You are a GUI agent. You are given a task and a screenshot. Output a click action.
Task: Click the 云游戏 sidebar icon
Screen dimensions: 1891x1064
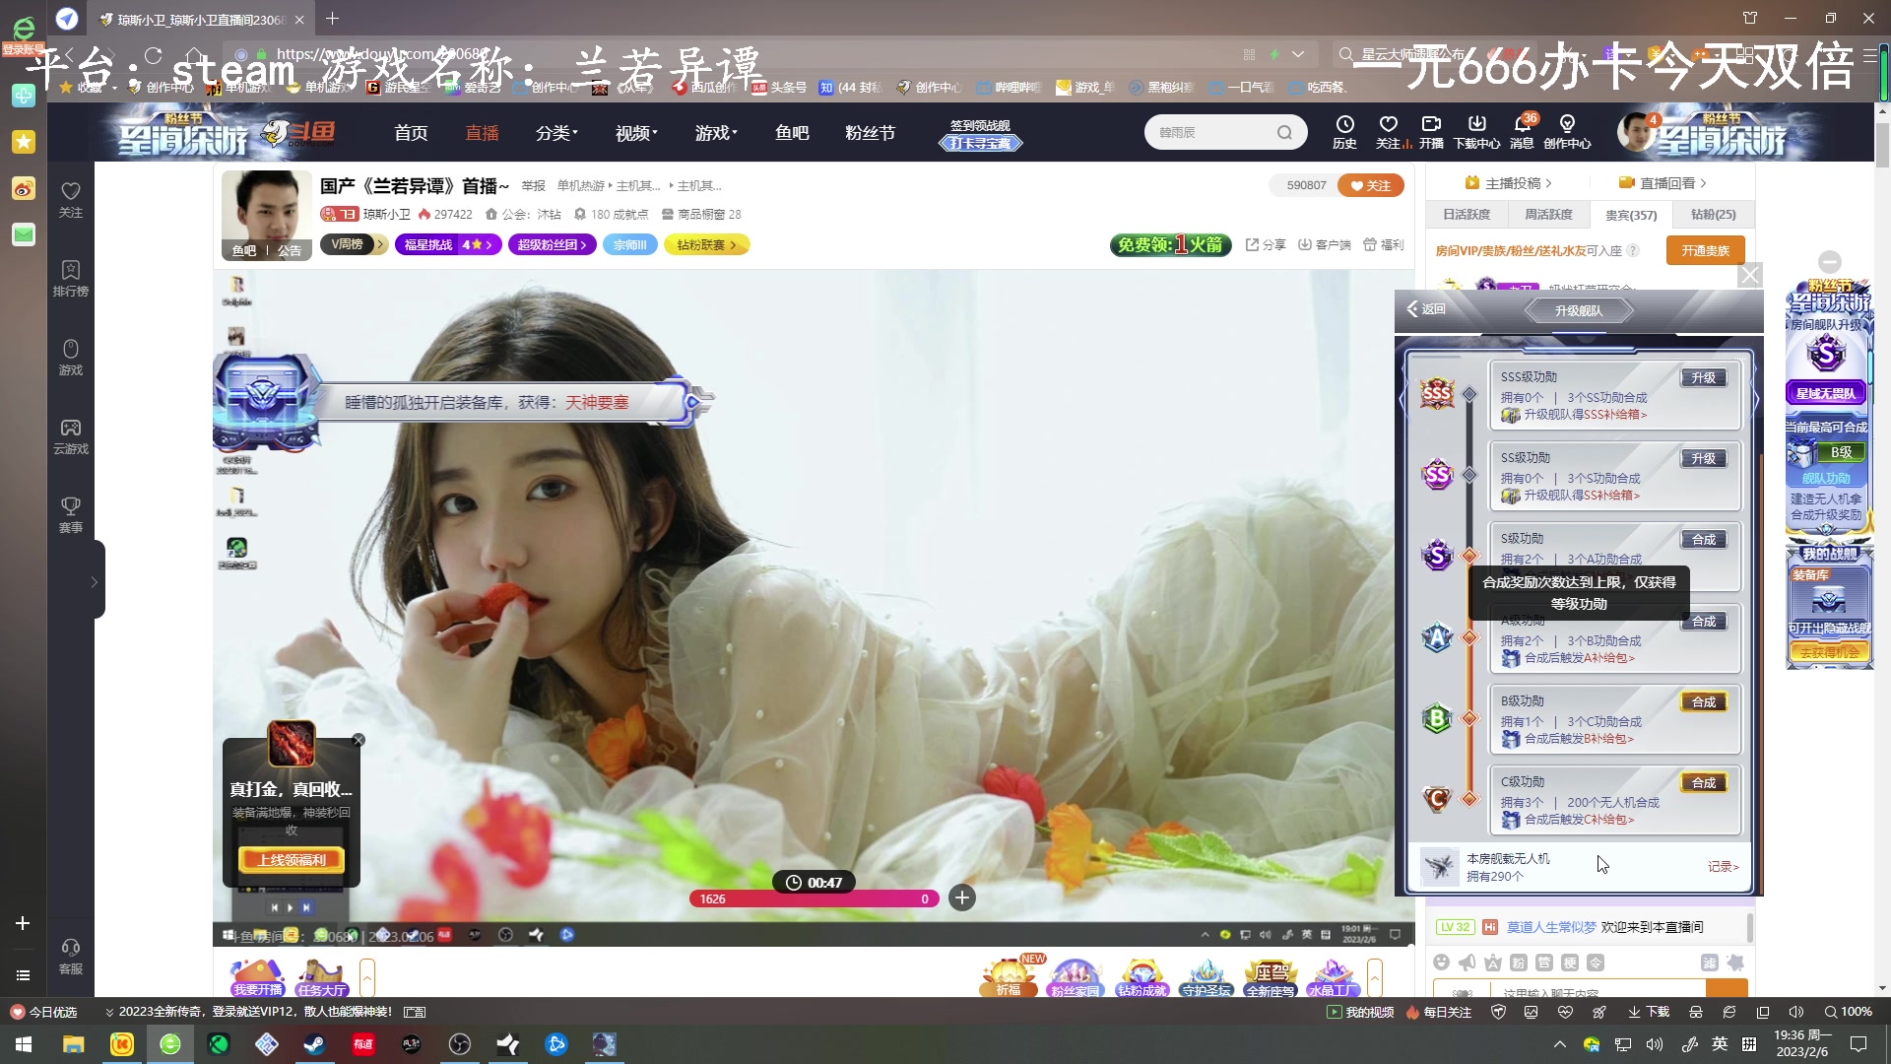71,429
